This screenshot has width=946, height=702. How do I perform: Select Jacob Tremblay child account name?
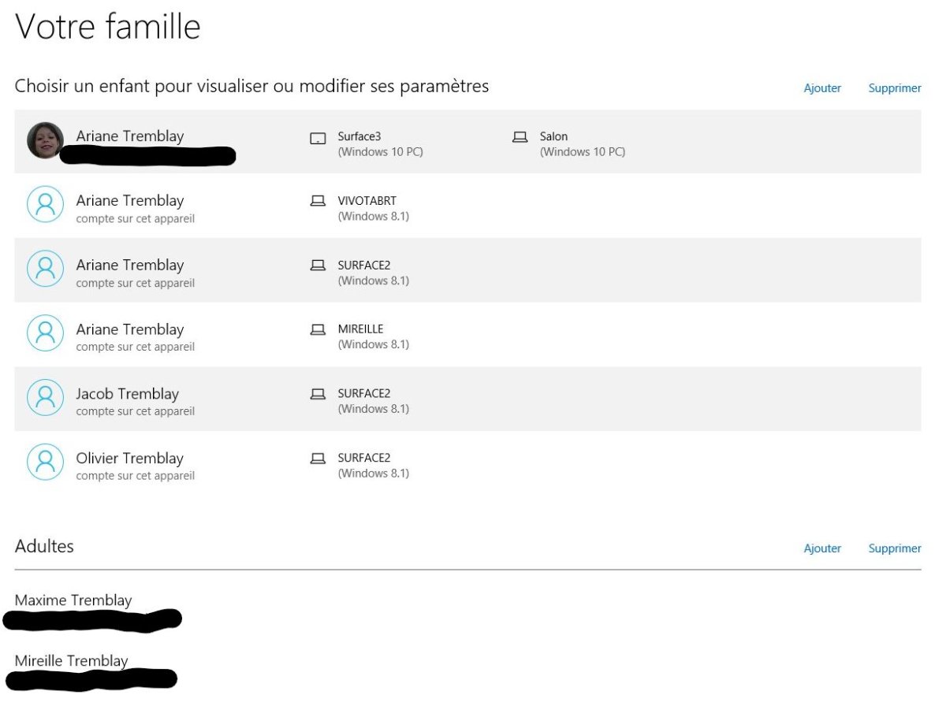[x=127, y=394]
